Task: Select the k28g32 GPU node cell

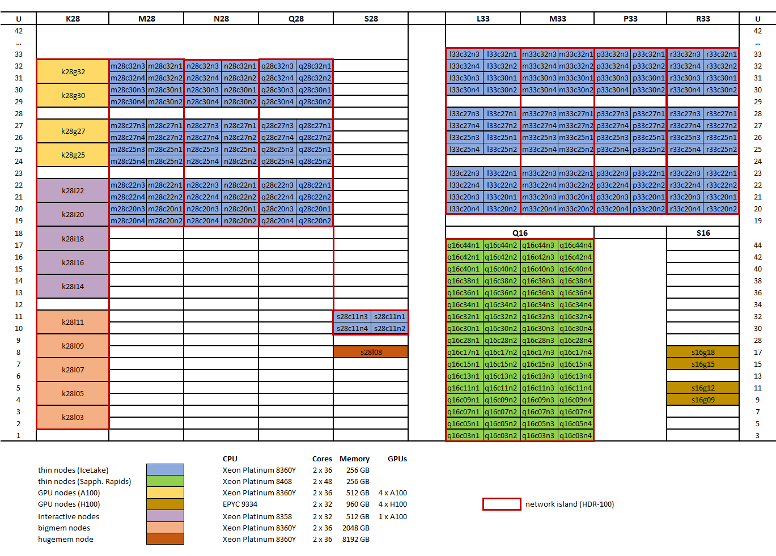Action: (73, 72)
